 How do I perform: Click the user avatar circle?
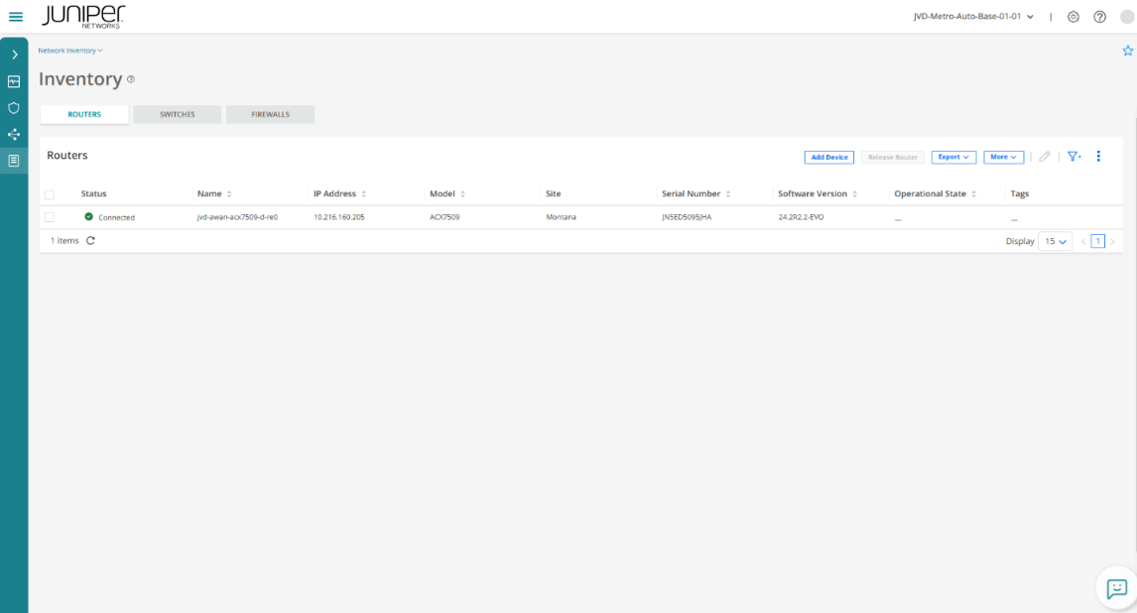tap(1127, 17)
